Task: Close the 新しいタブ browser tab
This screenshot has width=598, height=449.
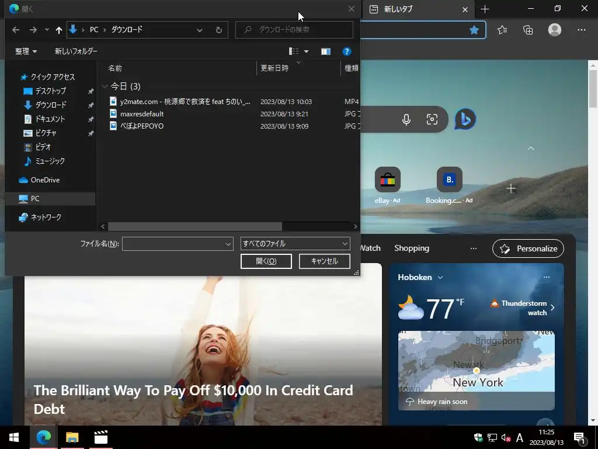Action: point(465,9)
